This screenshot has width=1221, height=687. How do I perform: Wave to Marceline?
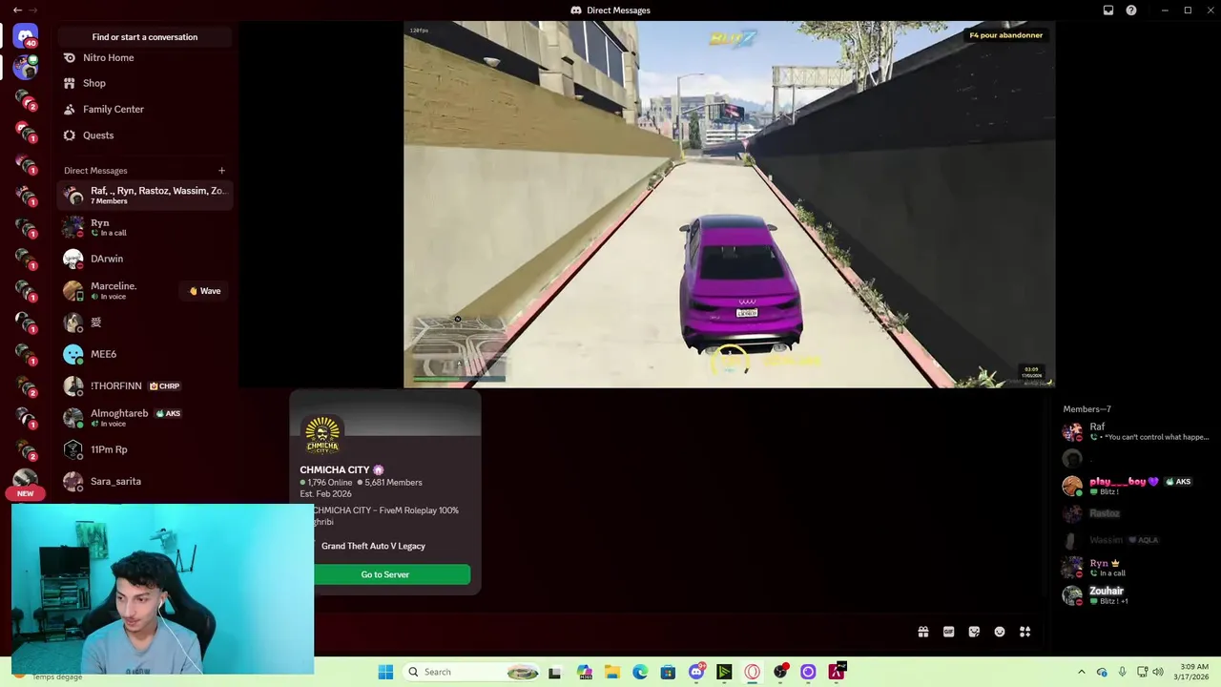tap(204, 291)
